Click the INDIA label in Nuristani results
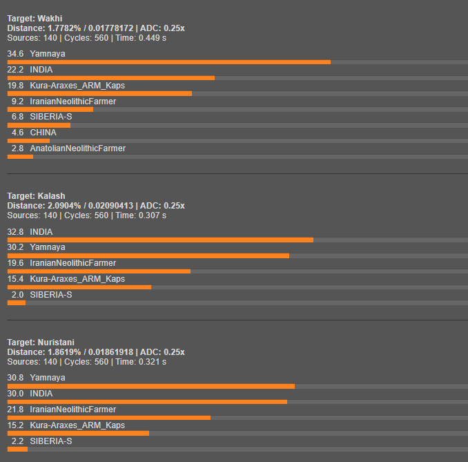468x462 pixels. (x=41, y=394)
